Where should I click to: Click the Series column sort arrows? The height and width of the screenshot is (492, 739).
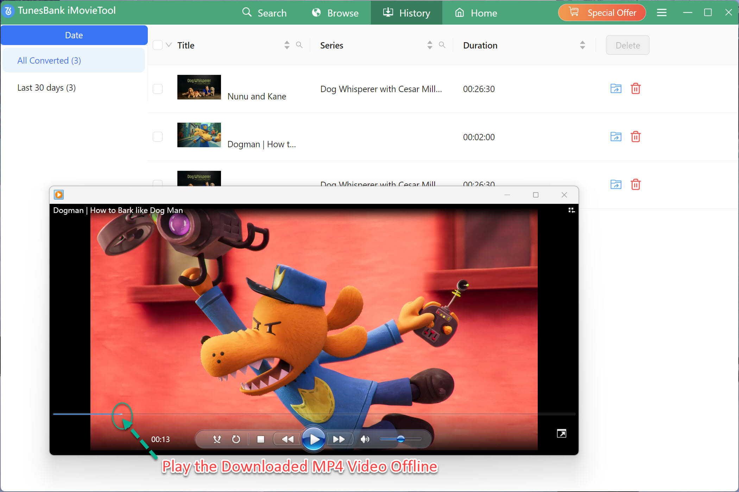(429, 45)
